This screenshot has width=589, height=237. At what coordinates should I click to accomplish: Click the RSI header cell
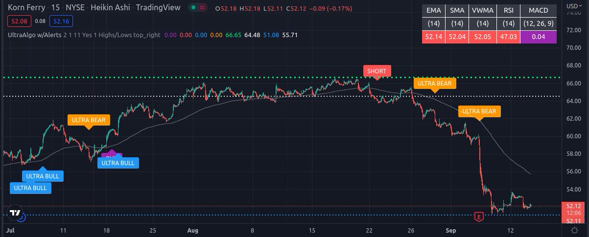508,10
